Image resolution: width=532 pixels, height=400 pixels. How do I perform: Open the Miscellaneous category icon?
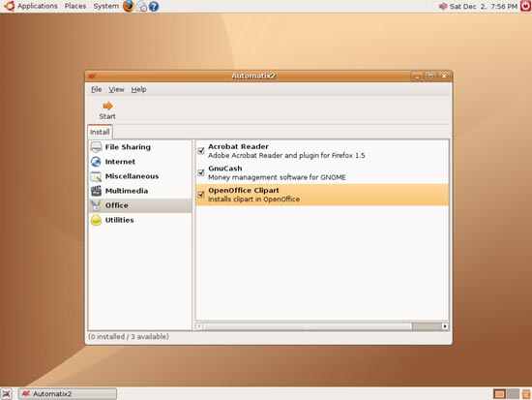point(96,176)
